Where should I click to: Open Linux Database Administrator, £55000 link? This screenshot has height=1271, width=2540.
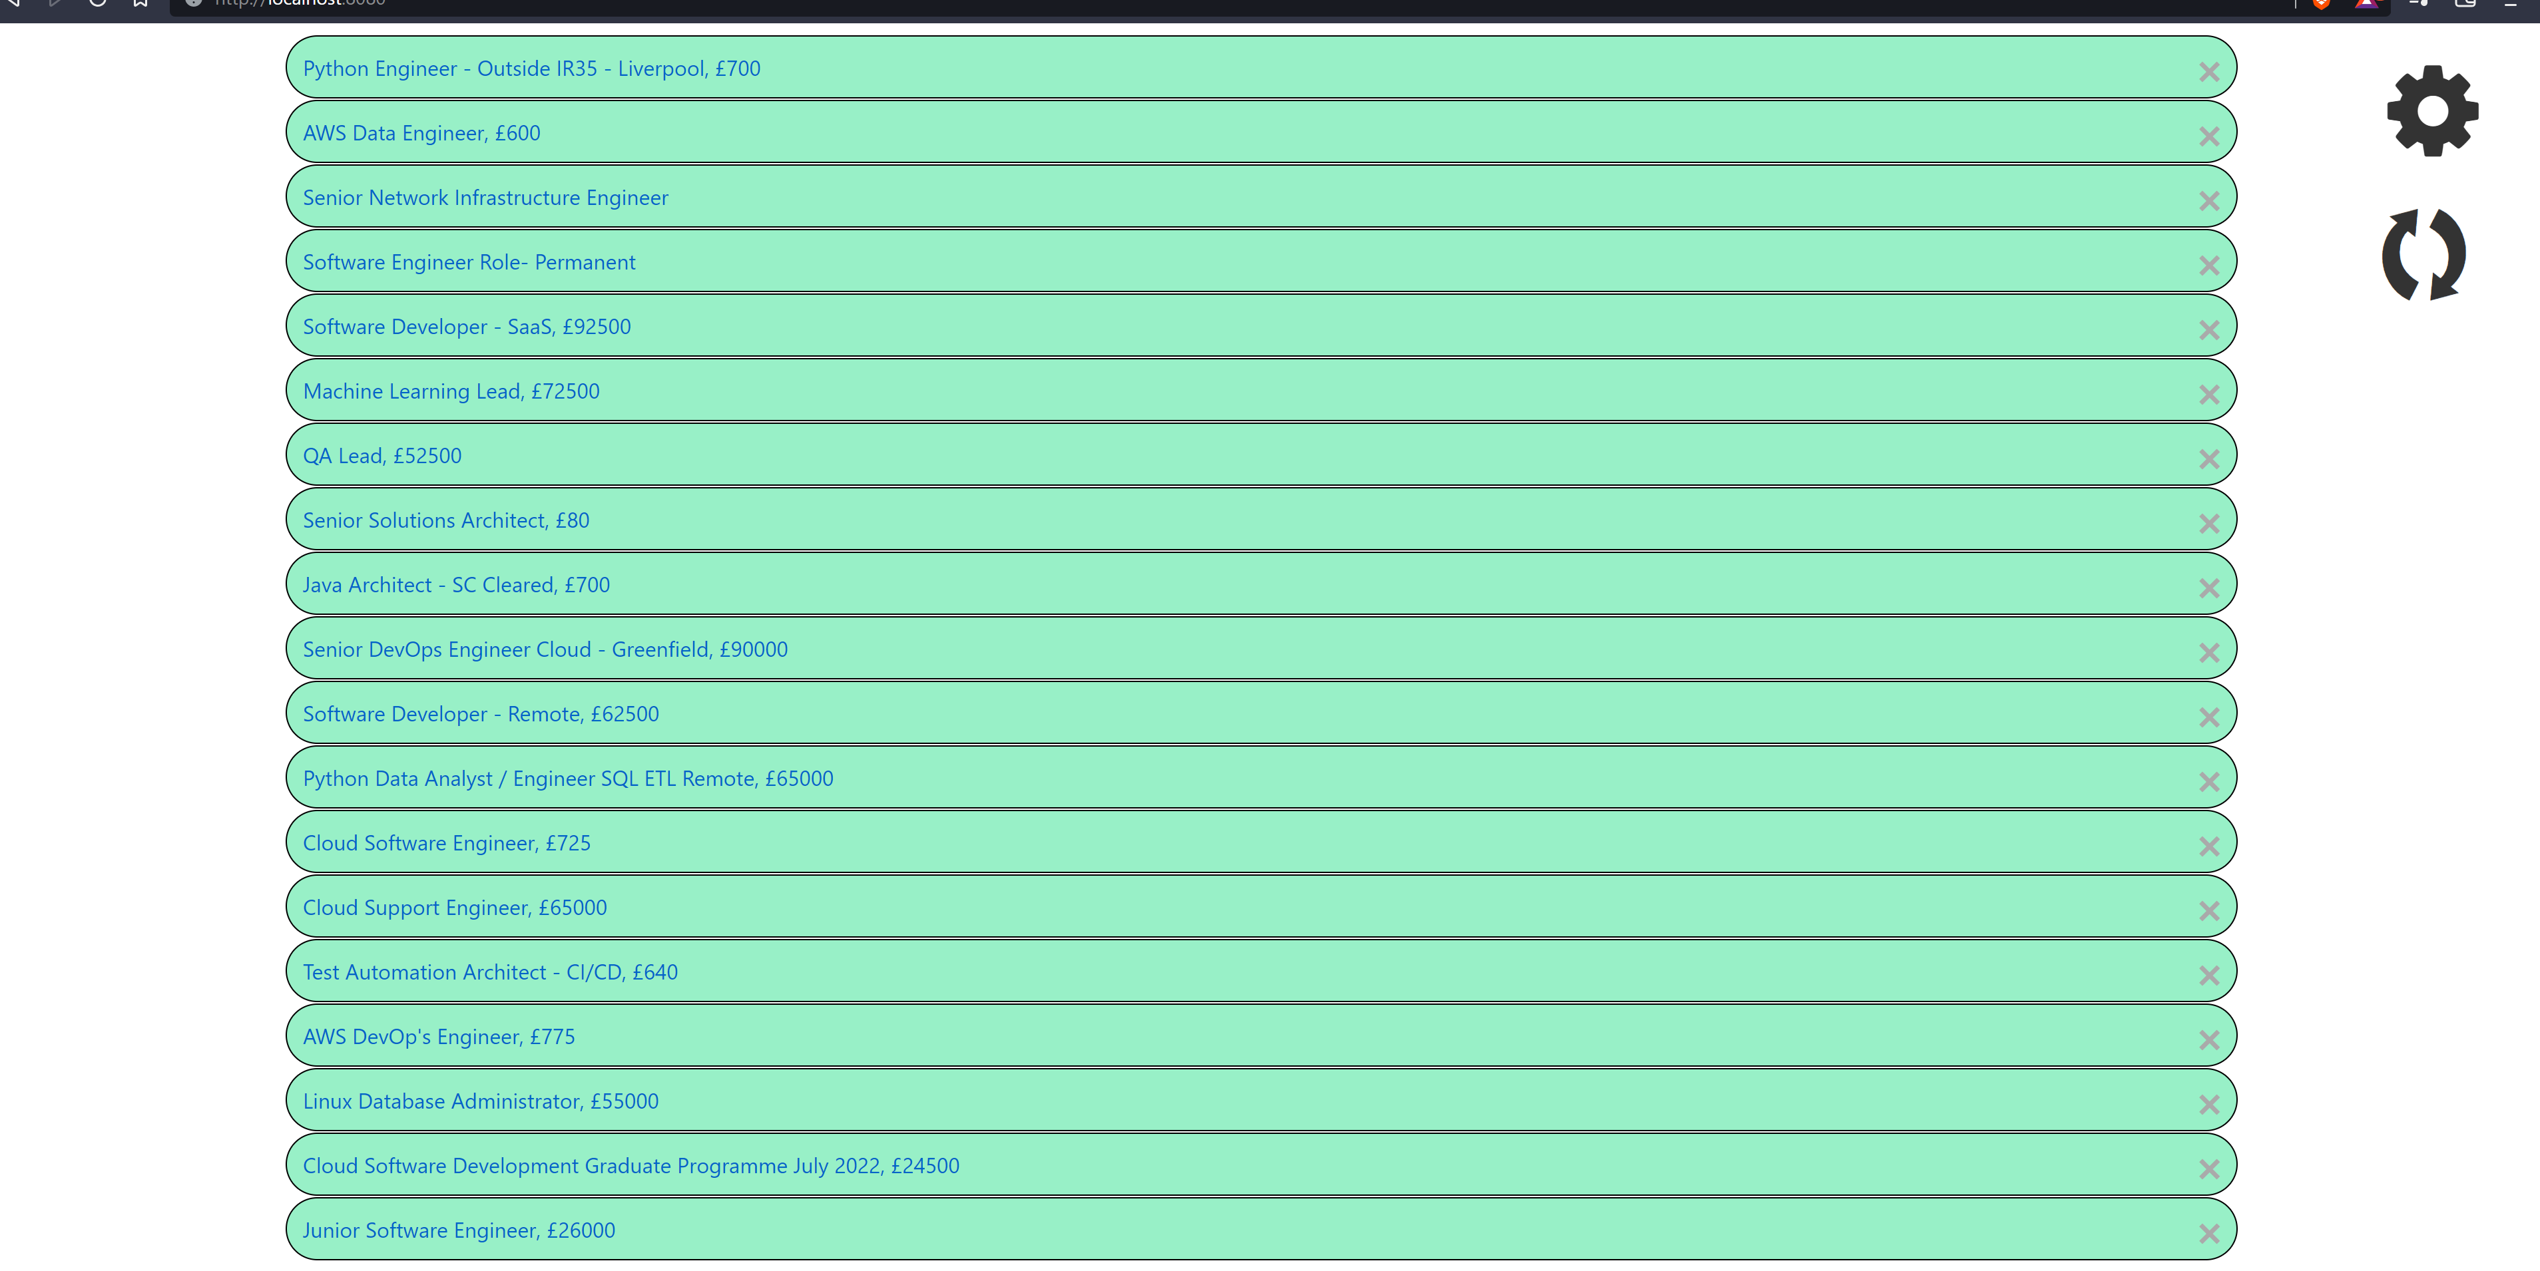click(480, 1101)
